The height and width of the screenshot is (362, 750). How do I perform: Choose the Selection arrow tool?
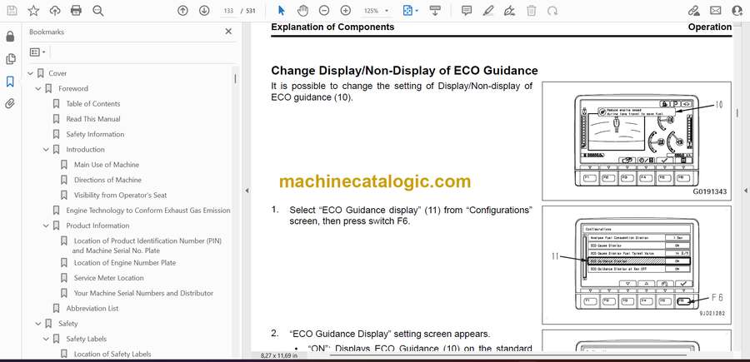pos(282,11)
